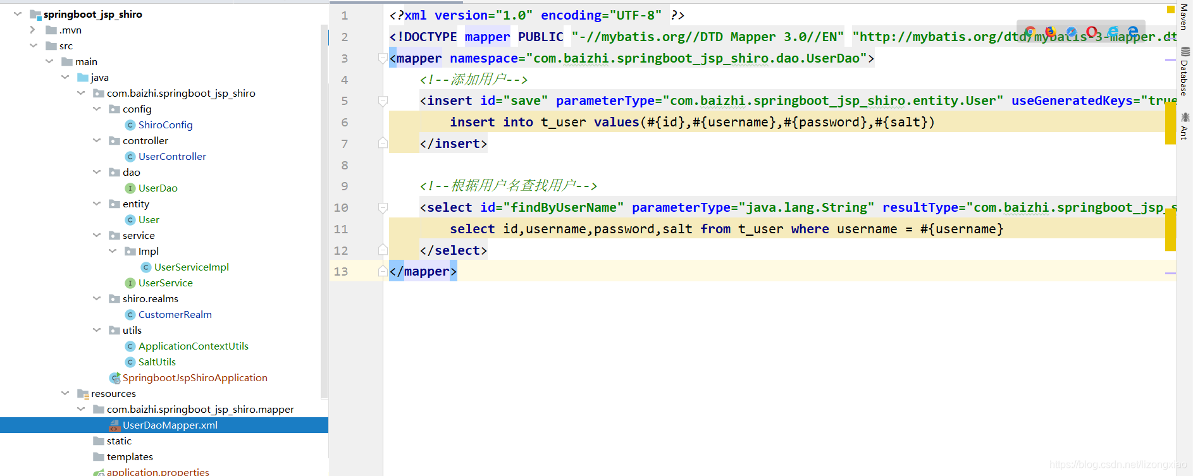This screenshot has height=476, width=1193.
Task: Select UserService in project tree
Action: click(x=166, y=283)
